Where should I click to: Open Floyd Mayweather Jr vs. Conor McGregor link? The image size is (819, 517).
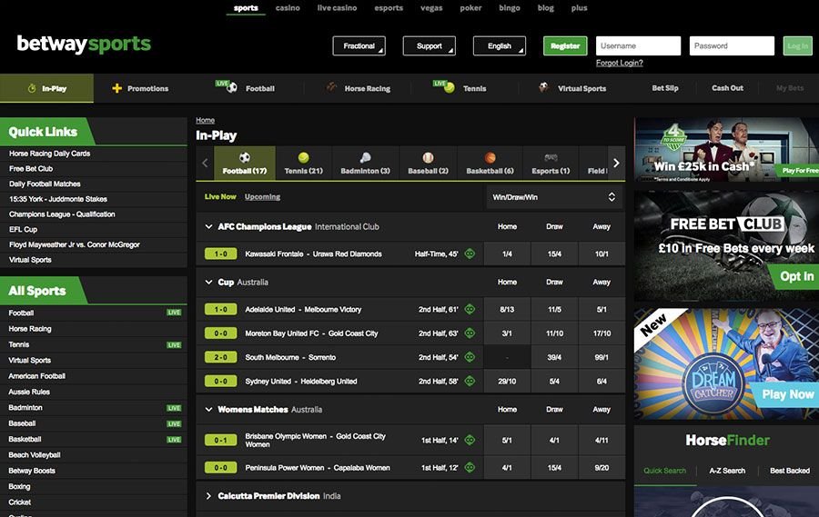75,244
